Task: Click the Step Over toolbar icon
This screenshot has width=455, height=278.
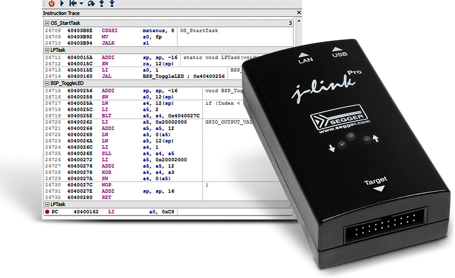Action: [91, 3]
